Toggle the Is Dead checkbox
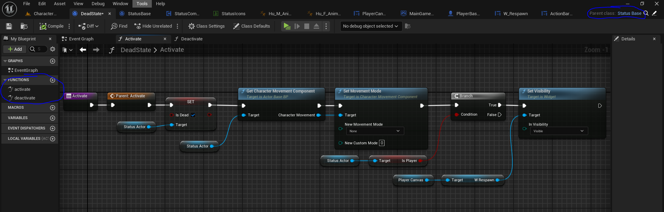 coord(193,115)
